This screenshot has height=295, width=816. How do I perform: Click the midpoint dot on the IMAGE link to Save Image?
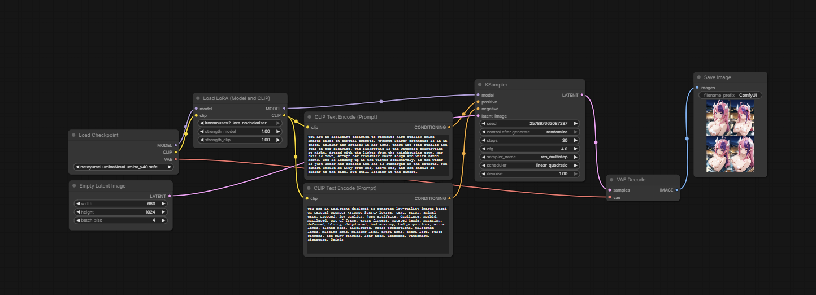pos(687,138)
